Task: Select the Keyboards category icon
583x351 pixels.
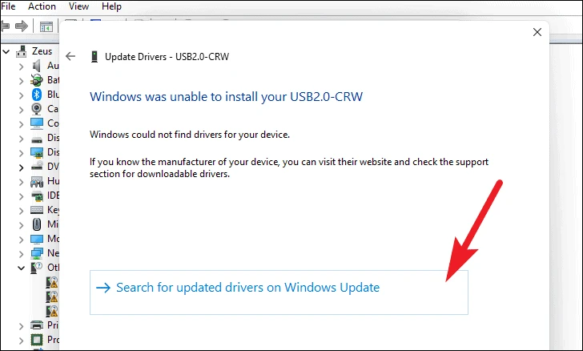Action: [x=37, y=210]
